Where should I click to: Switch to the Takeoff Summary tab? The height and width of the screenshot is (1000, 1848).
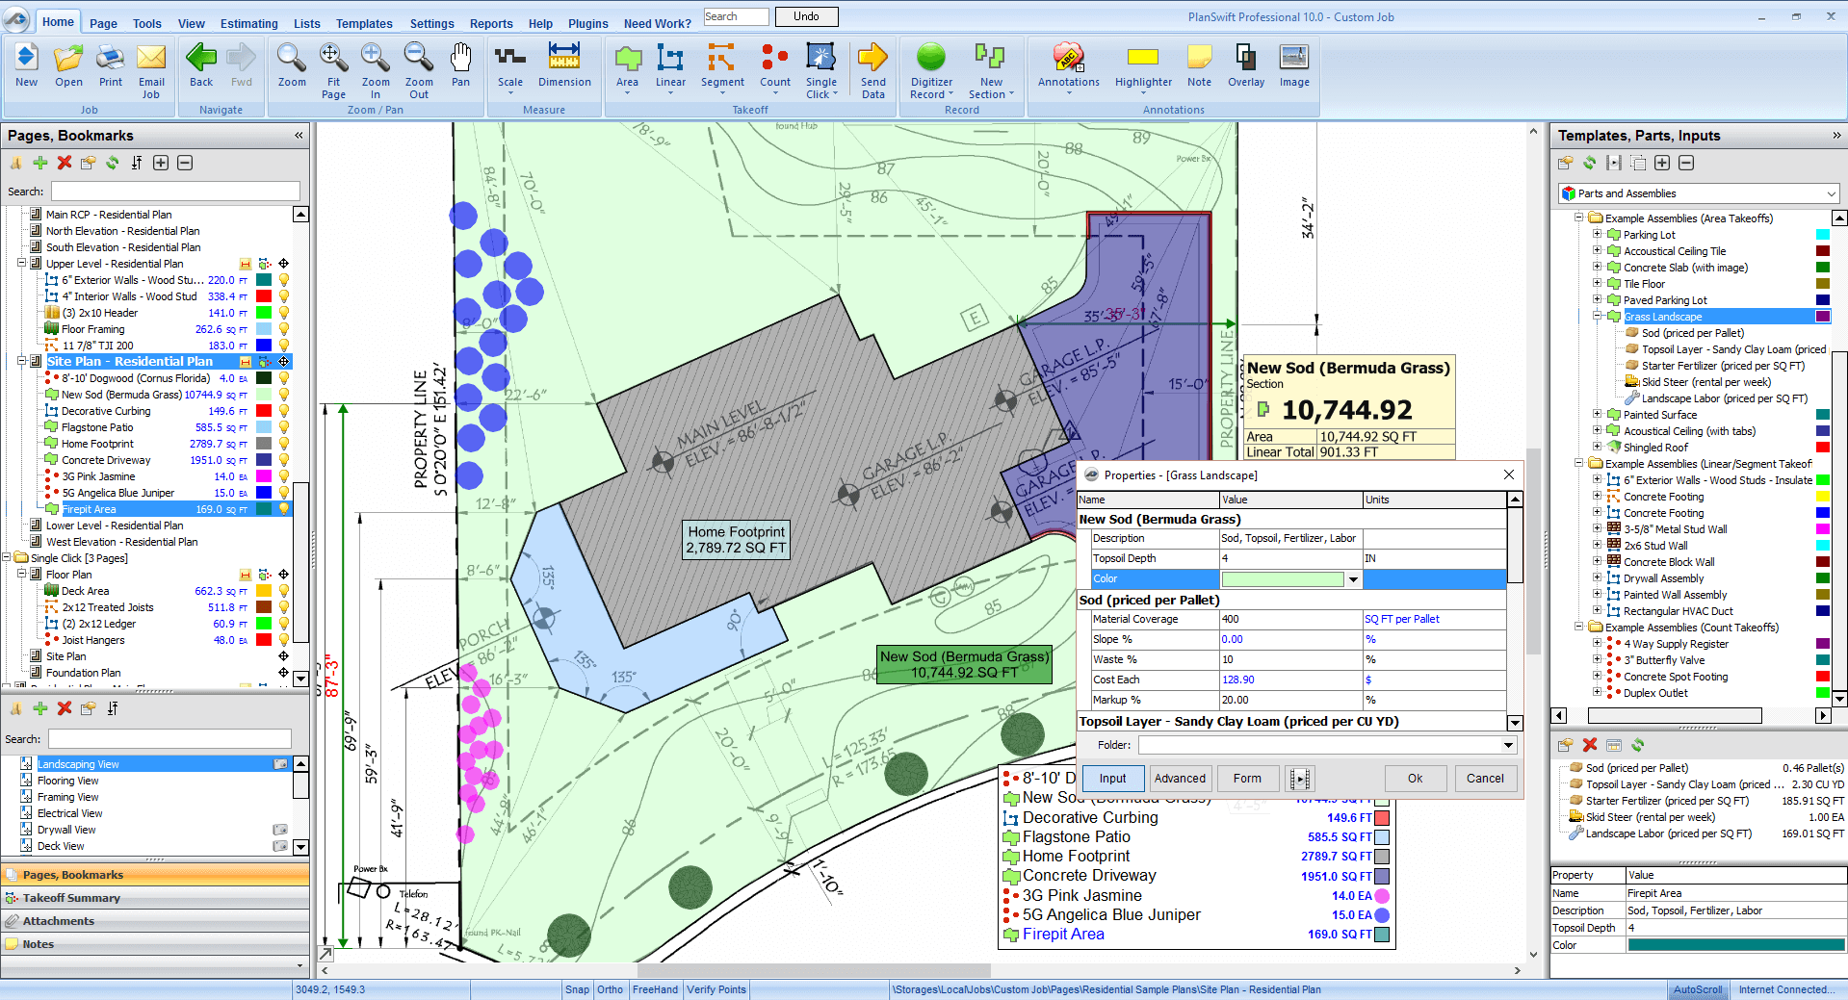(x=72, y=897)
